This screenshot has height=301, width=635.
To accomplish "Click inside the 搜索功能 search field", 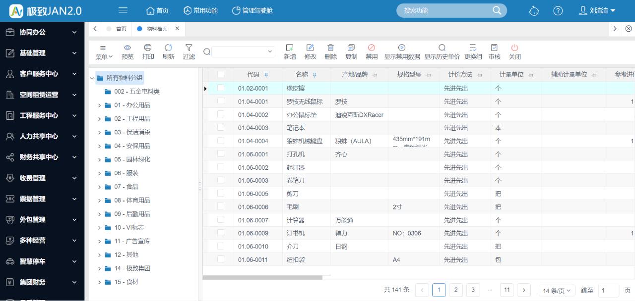I will click(x=446, y=10).
